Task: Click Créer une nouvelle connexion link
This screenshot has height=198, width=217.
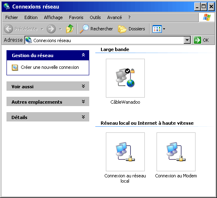Action: coord(50,67)
